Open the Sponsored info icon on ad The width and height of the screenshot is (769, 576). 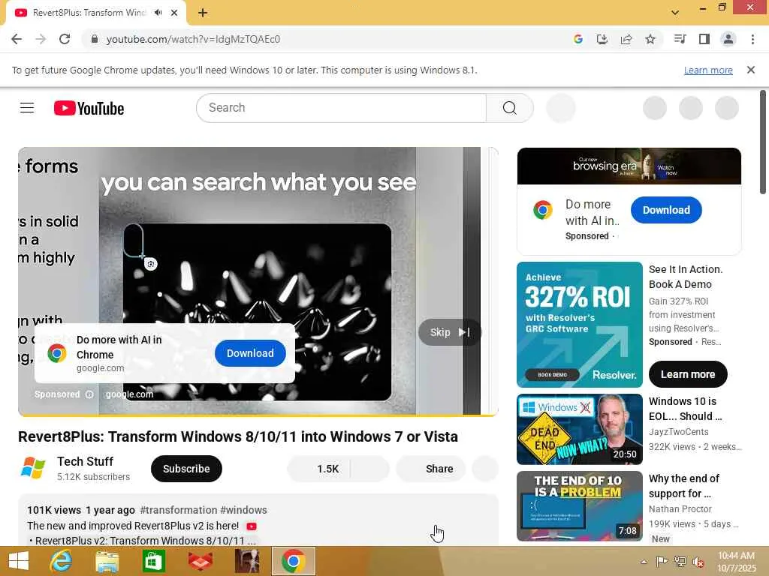[x=89, y=394]
